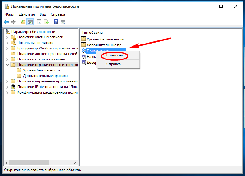This screenshot has height=176, width=245.
Task: Choose Справка in the context menu
Action: (x=113, y=64)
